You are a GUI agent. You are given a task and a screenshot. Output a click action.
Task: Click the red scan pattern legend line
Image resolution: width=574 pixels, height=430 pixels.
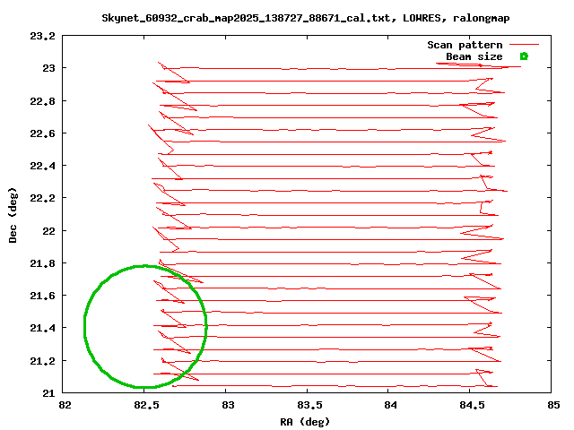(x=524, y=44)
